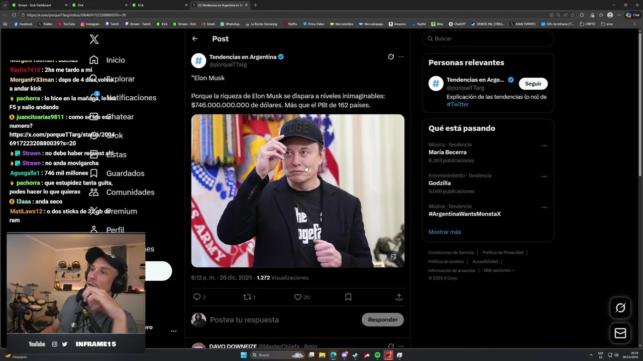Screen dimensions: 643x361
Task: Go back with the arrow beside Post
Action: tap(195, 39)
